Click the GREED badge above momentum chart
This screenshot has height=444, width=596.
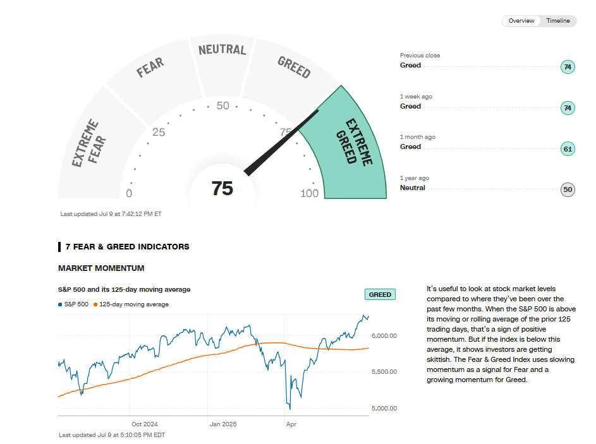[380, 294]
